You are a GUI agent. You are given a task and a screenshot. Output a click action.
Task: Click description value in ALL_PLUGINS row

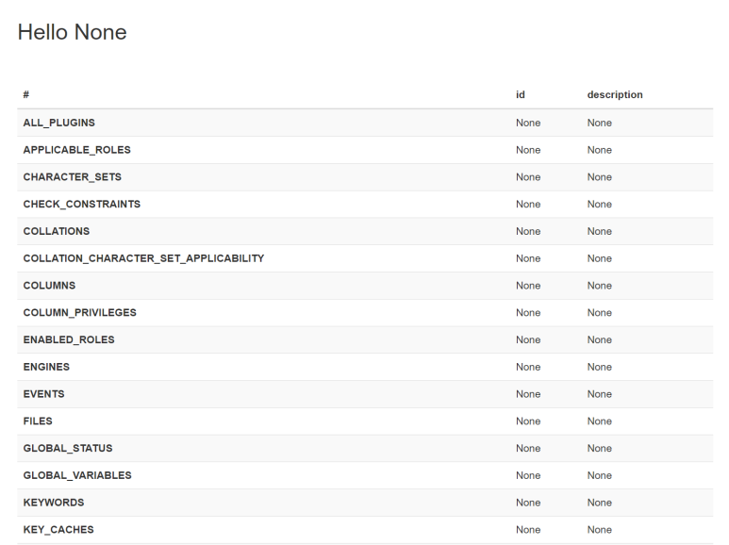coord(599,123)
